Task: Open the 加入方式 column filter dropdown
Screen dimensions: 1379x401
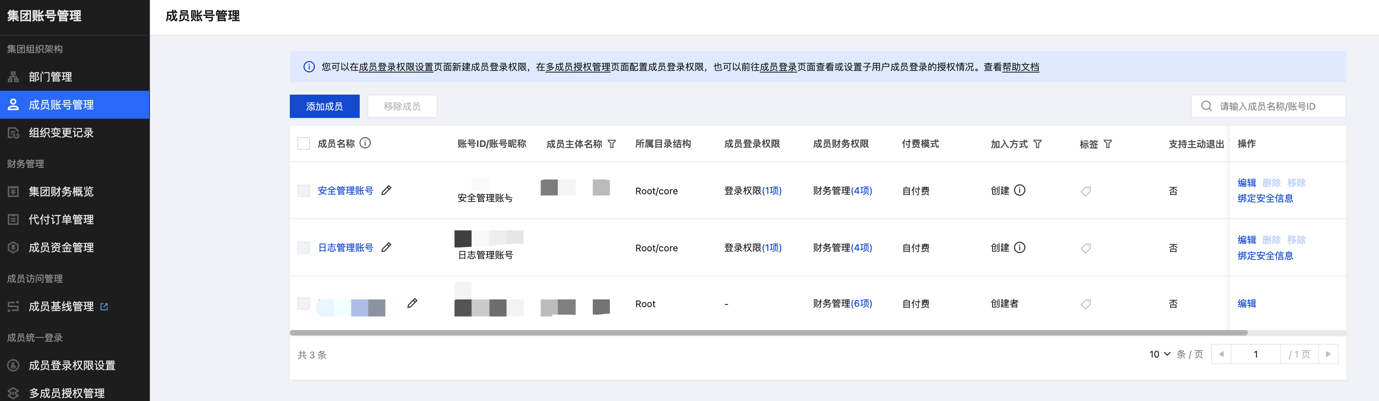Action: click(1038, 144)
